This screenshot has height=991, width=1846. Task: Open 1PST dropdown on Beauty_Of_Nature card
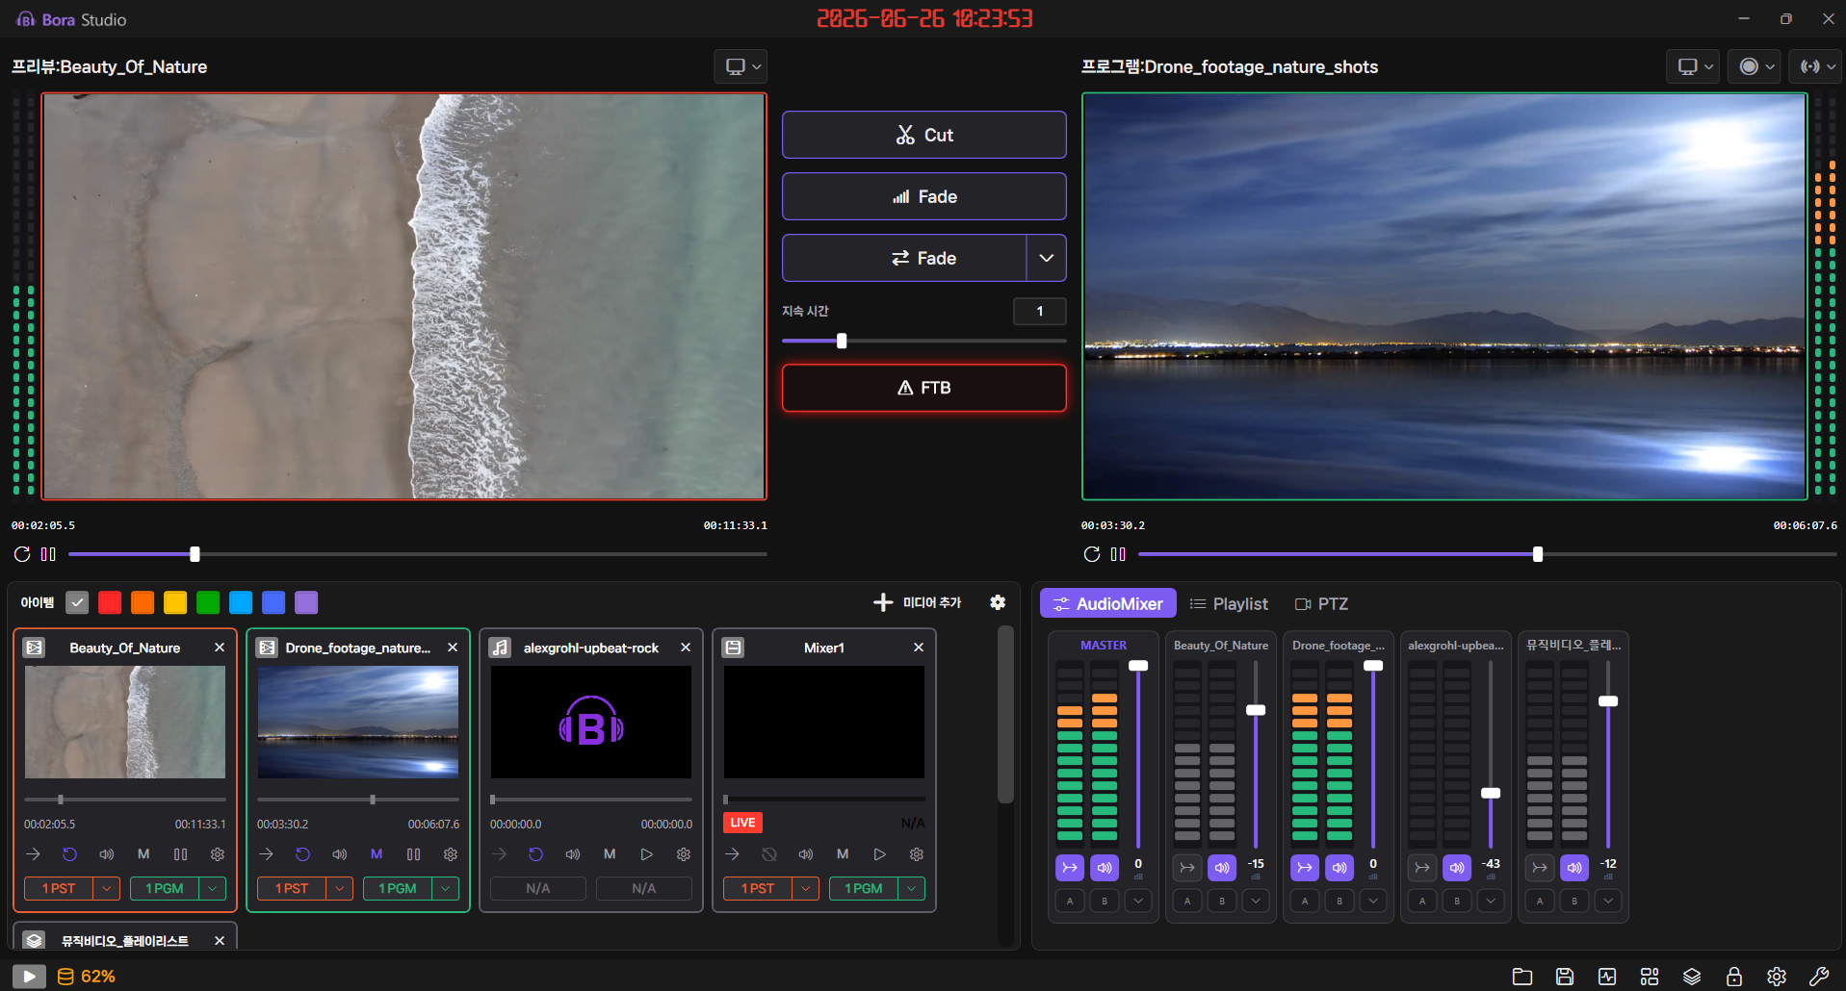point(107,888)
